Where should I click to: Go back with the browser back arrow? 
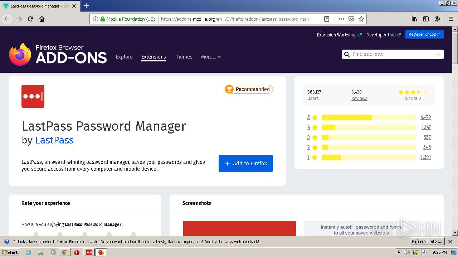(7, 19)
